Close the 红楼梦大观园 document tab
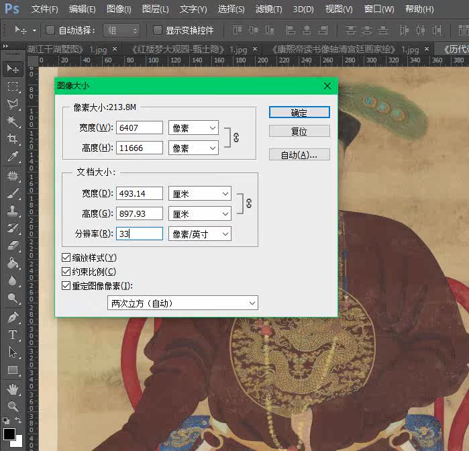Screen dimensions: 469x451 pos(255,49)
